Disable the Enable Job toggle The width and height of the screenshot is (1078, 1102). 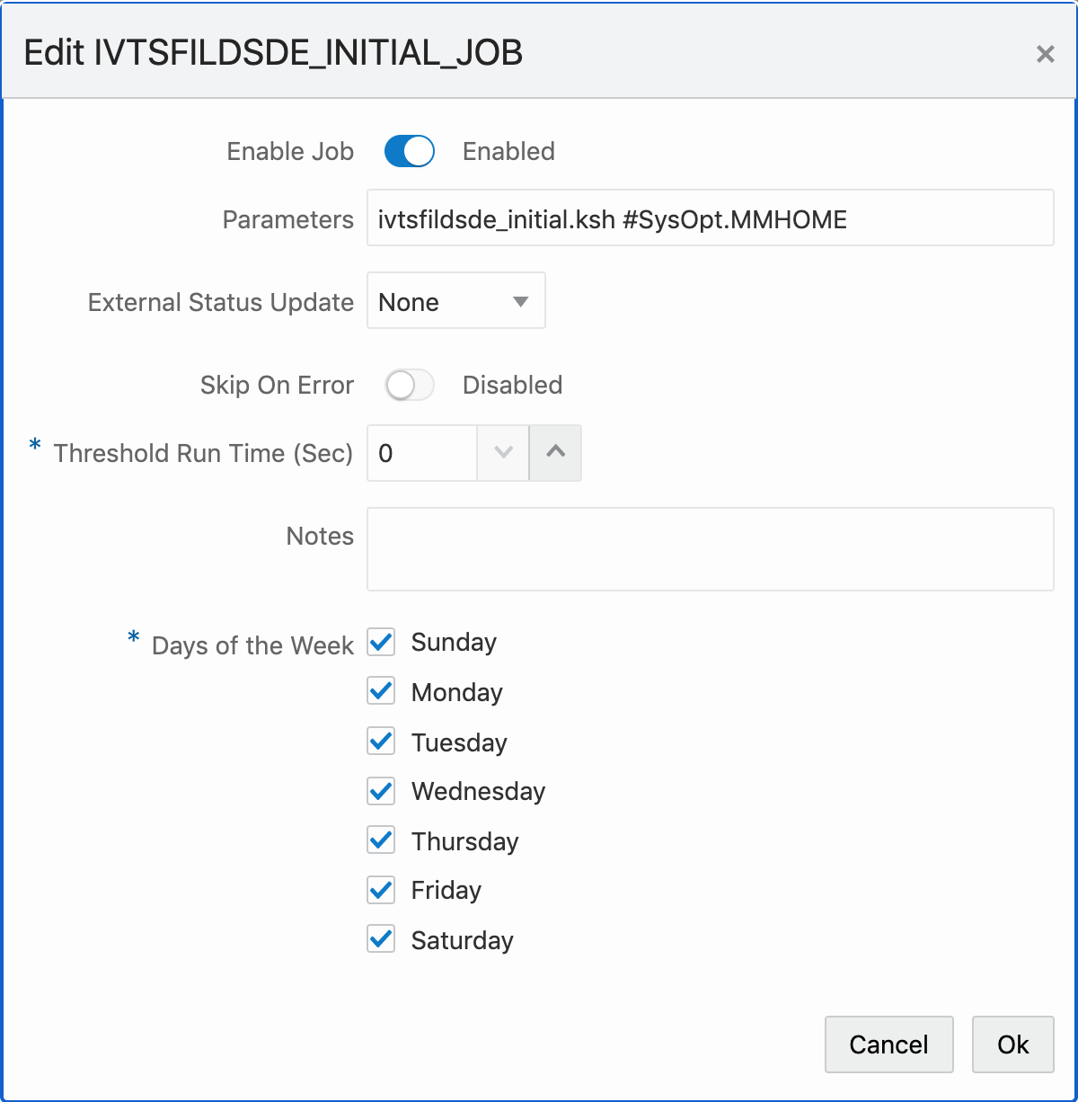coord(409,151)
